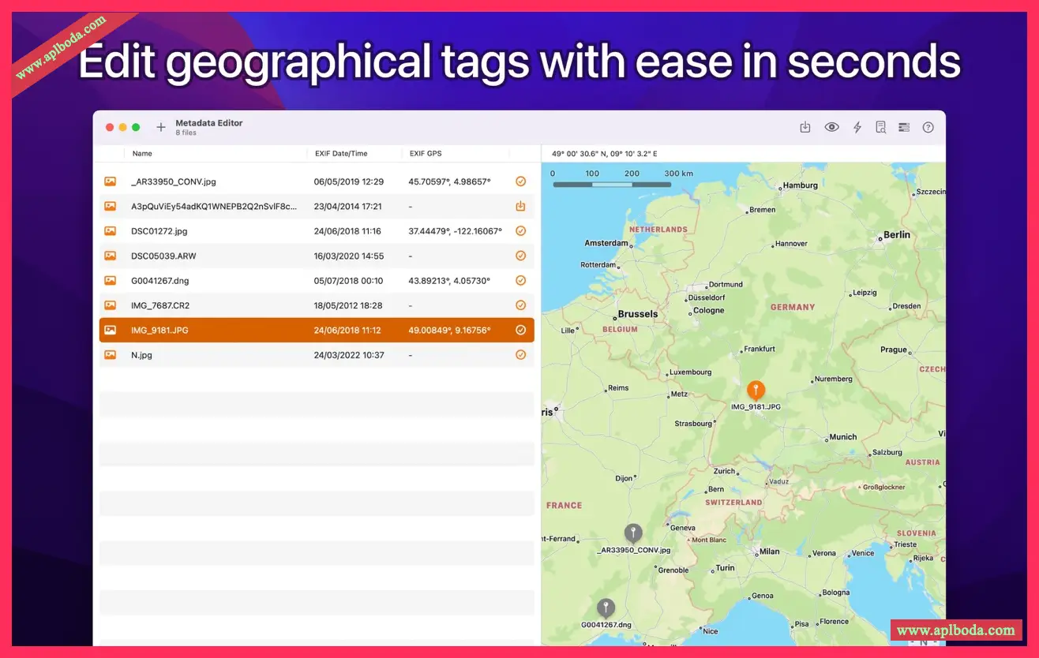This screenshot has height=658, width=1039.
Task: Click the map distance scale bar
Action: (x=612, y=185)
